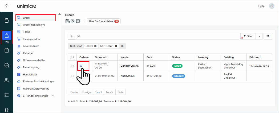Open the home icon in top-left corner
279x113 pixels.
[x=7, y=6]
